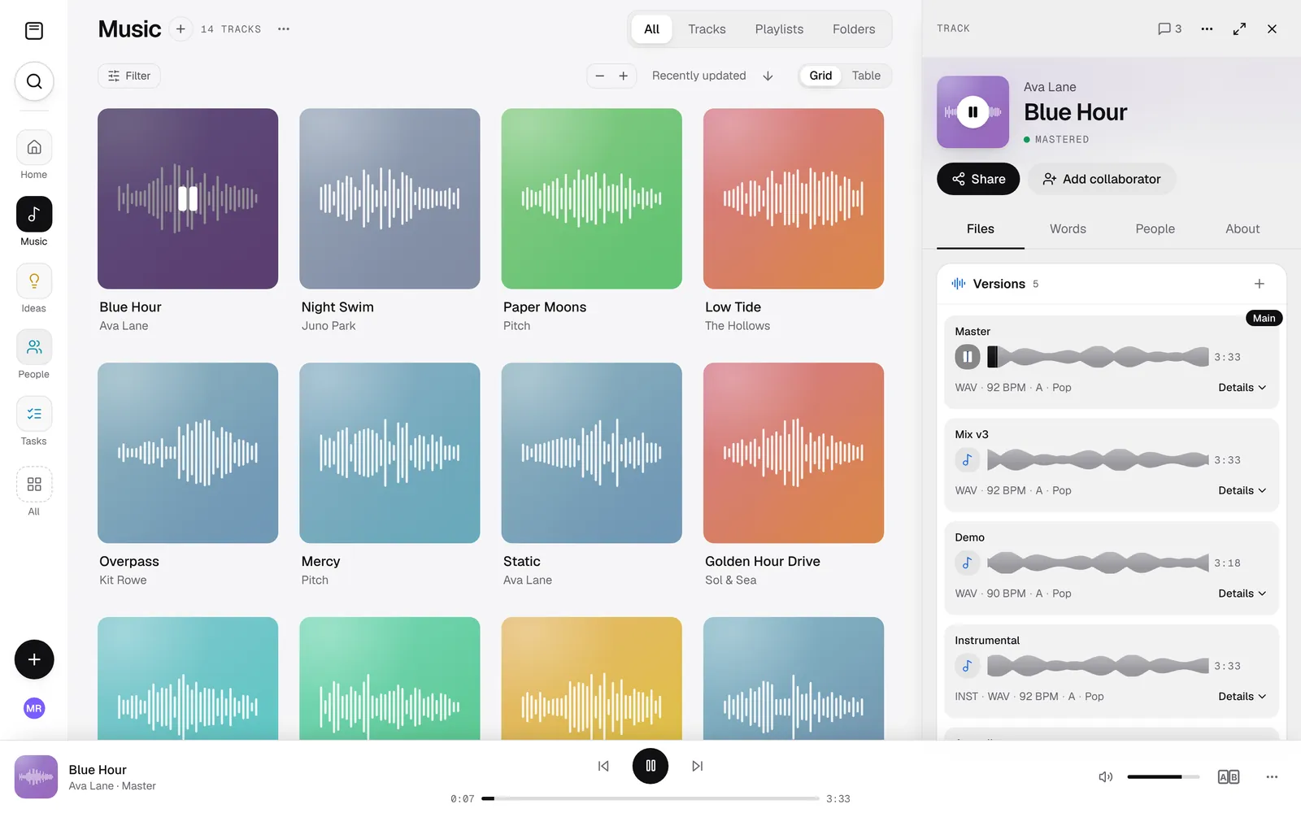Open the Paper Moons track thumbnail
The width and height of the screenshot is (1301, 813).
click(x=591, y=198)
